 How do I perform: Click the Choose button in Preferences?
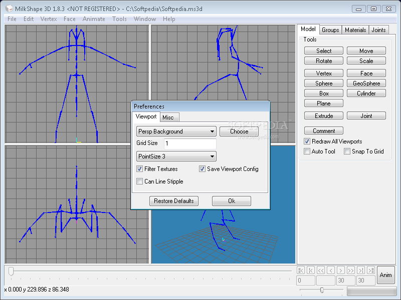click(x=239, y=131)
